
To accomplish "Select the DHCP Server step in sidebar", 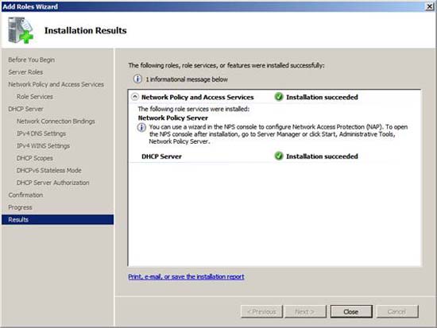I will pos(26,109).
